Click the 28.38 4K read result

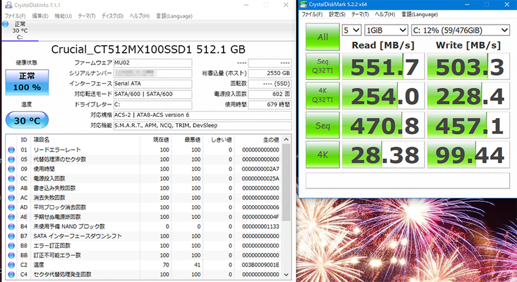click(x=383, y=155)
